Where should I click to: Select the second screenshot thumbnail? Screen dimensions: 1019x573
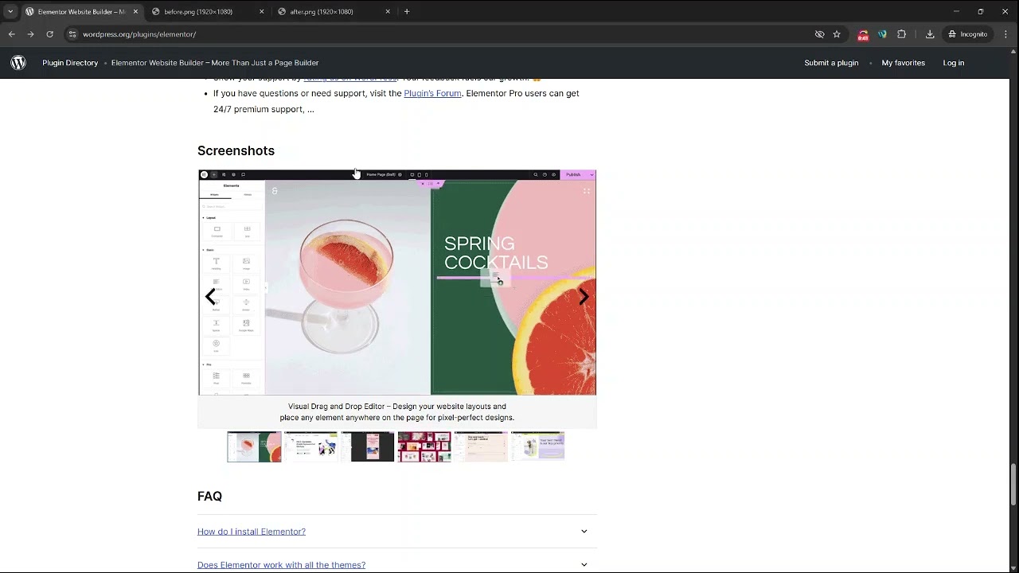[310, 446]
